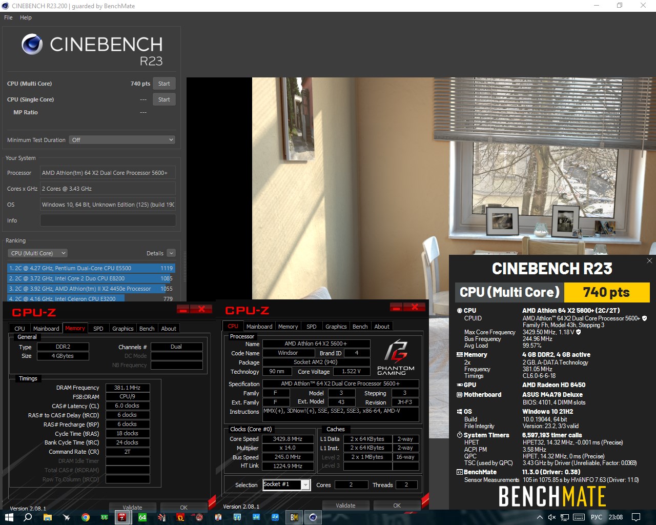
Task: Click Validate in Memory-tab CPU-Z window
Action: tap(132, 508)
